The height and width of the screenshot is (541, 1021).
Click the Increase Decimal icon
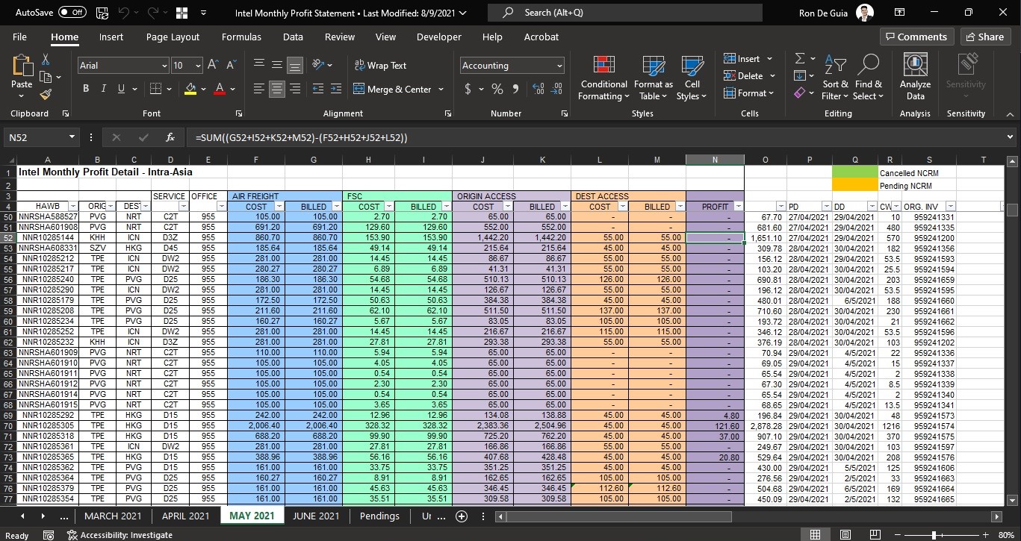(538, 89)
